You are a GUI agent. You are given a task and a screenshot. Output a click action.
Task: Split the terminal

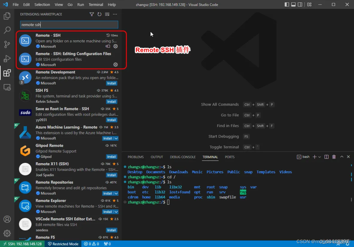click(x=326, y=157)
